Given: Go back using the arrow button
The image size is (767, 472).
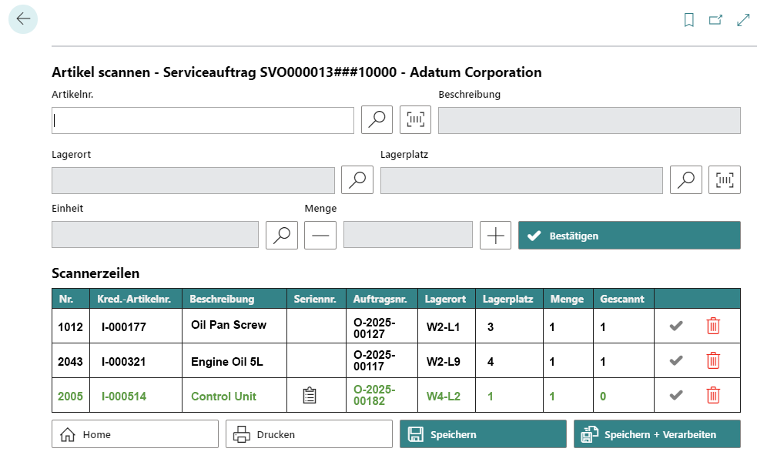Looking at the screenshot, I should tap(23, 19).
